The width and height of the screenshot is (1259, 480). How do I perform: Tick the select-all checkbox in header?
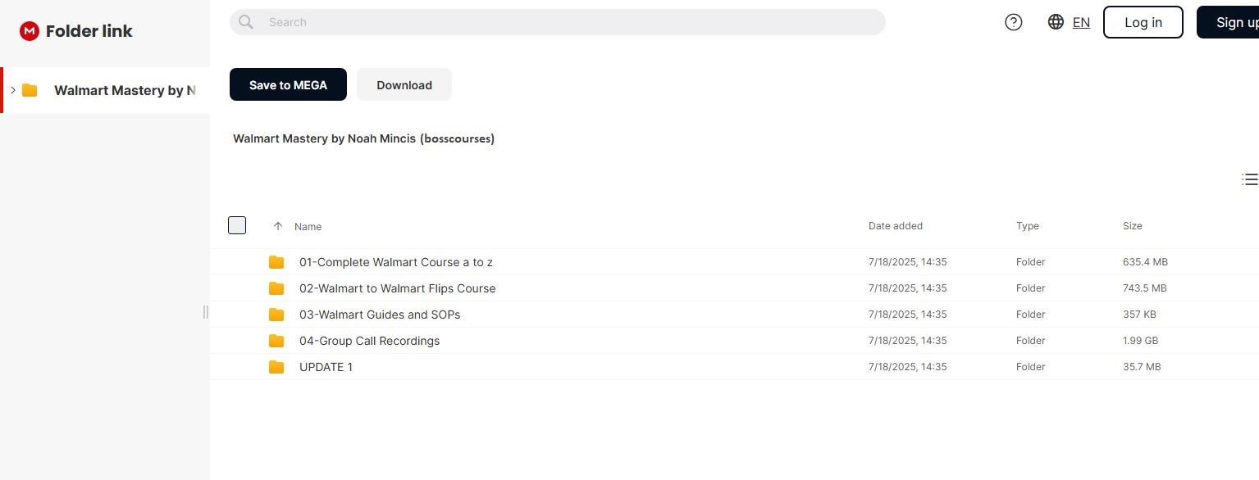click(237, 225)
